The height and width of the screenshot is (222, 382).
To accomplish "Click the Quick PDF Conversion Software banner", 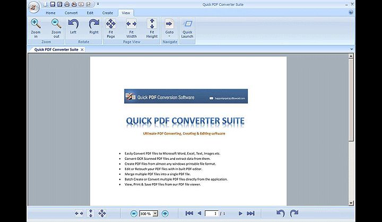I will tap(186, 96).
